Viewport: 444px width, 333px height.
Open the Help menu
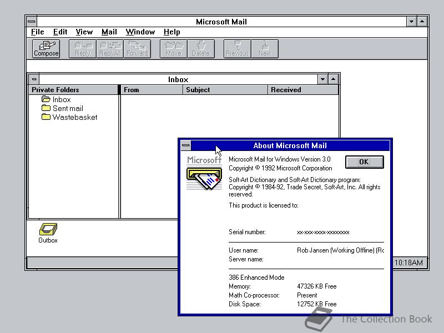(x=171, y=32)
